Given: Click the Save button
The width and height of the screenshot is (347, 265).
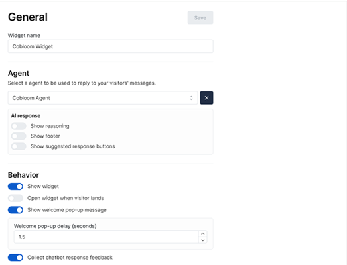Looking at the screenshot, I should [x=200, y=17].
